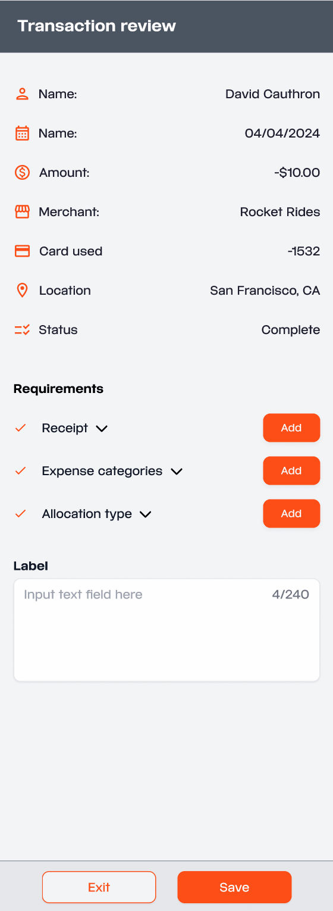Add a receipt with the Add button

291,428
